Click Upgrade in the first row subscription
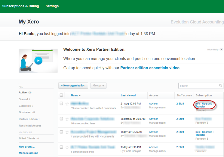This screenshot has width=224, height=157. point(207,104)
